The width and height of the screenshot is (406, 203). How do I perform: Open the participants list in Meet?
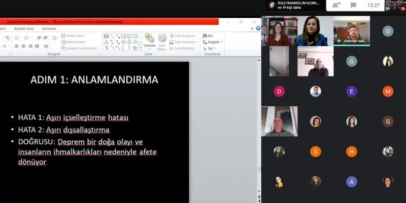tap(335, 5)
